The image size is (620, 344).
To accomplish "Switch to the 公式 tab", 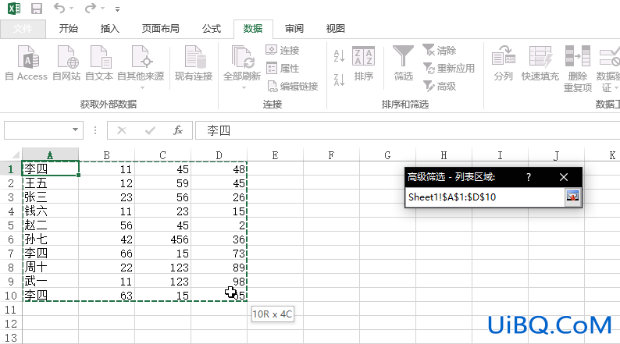I will pos(212,29).
